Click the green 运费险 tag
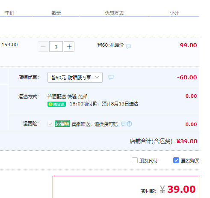 (62, 124)
